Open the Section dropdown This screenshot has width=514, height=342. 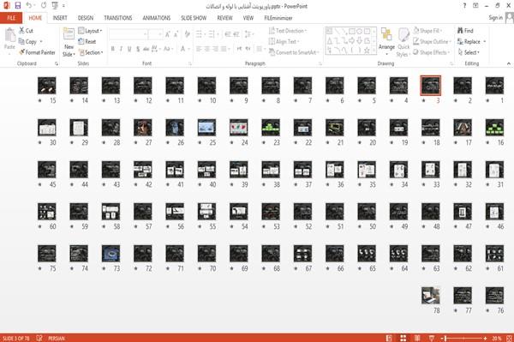[91, 52]
